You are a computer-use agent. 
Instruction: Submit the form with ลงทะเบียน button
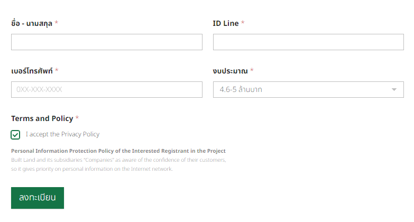(38, 198)
